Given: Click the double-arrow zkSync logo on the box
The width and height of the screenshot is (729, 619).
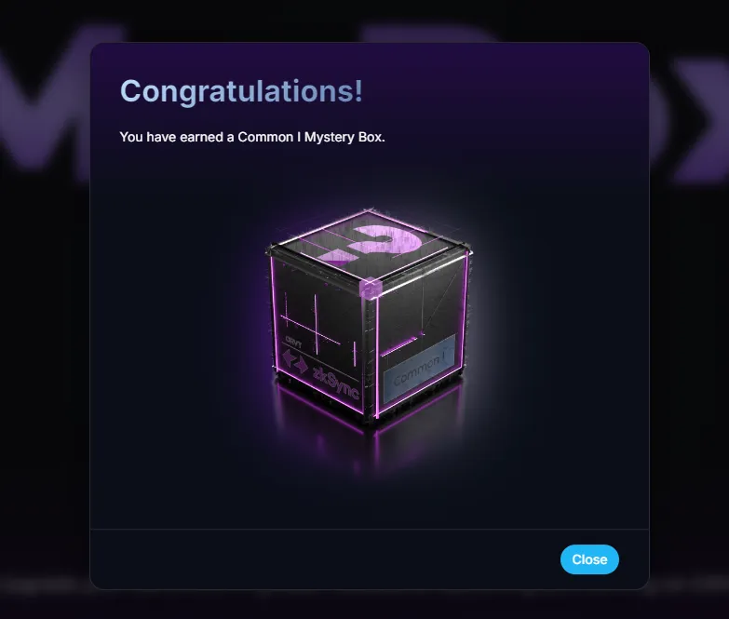Looking at the screenshot, I should [295, 361].
